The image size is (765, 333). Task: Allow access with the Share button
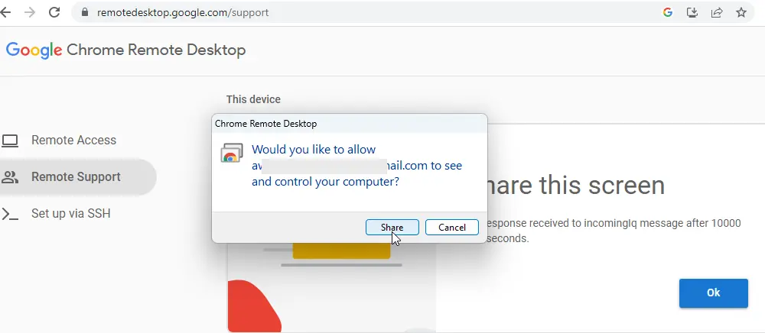392,228
